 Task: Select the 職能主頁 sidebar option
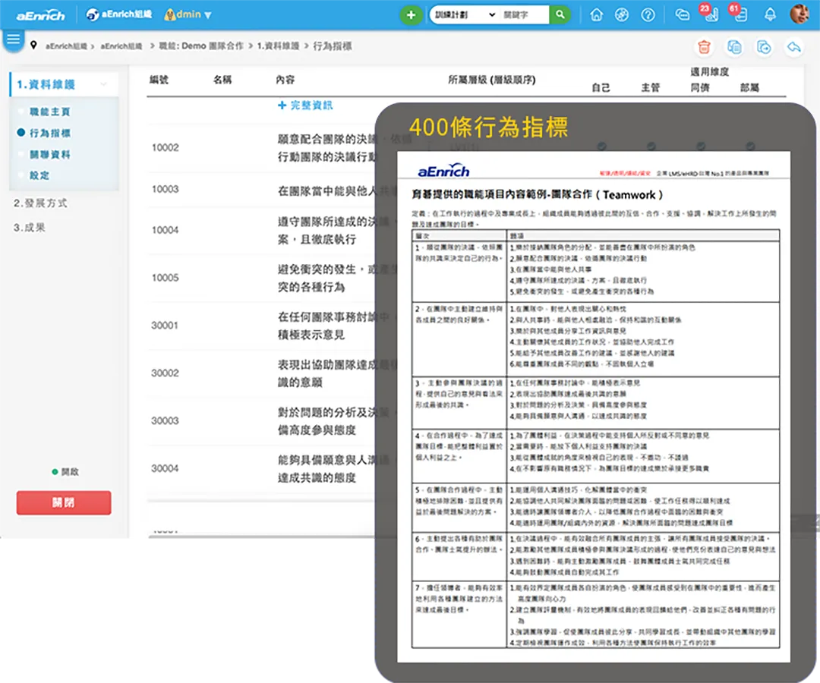point(49,112)
